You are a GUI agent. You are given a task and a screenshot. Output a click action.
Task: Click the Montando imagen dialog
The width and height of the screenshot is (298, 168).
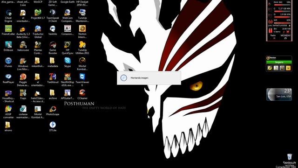(149, 78)
